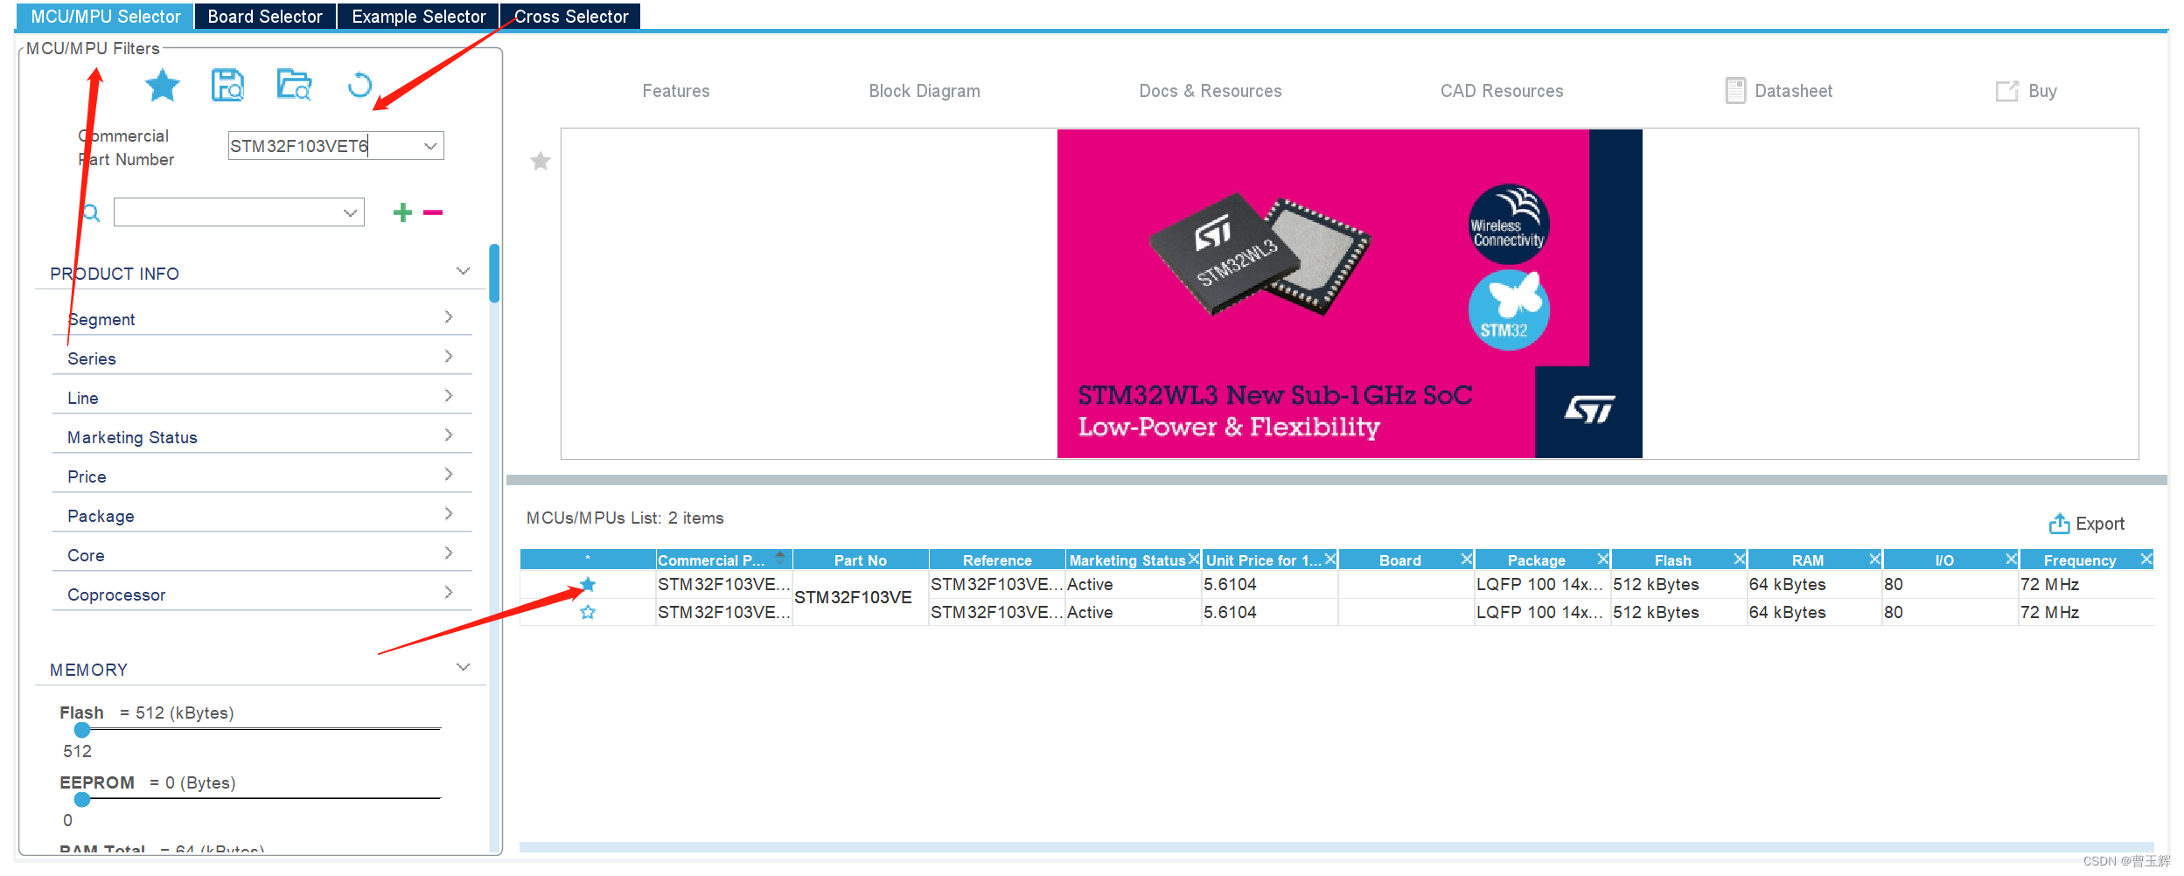2184x876 pixels.
Task: Click the gray star beside the banner
Action: point(541,161)
